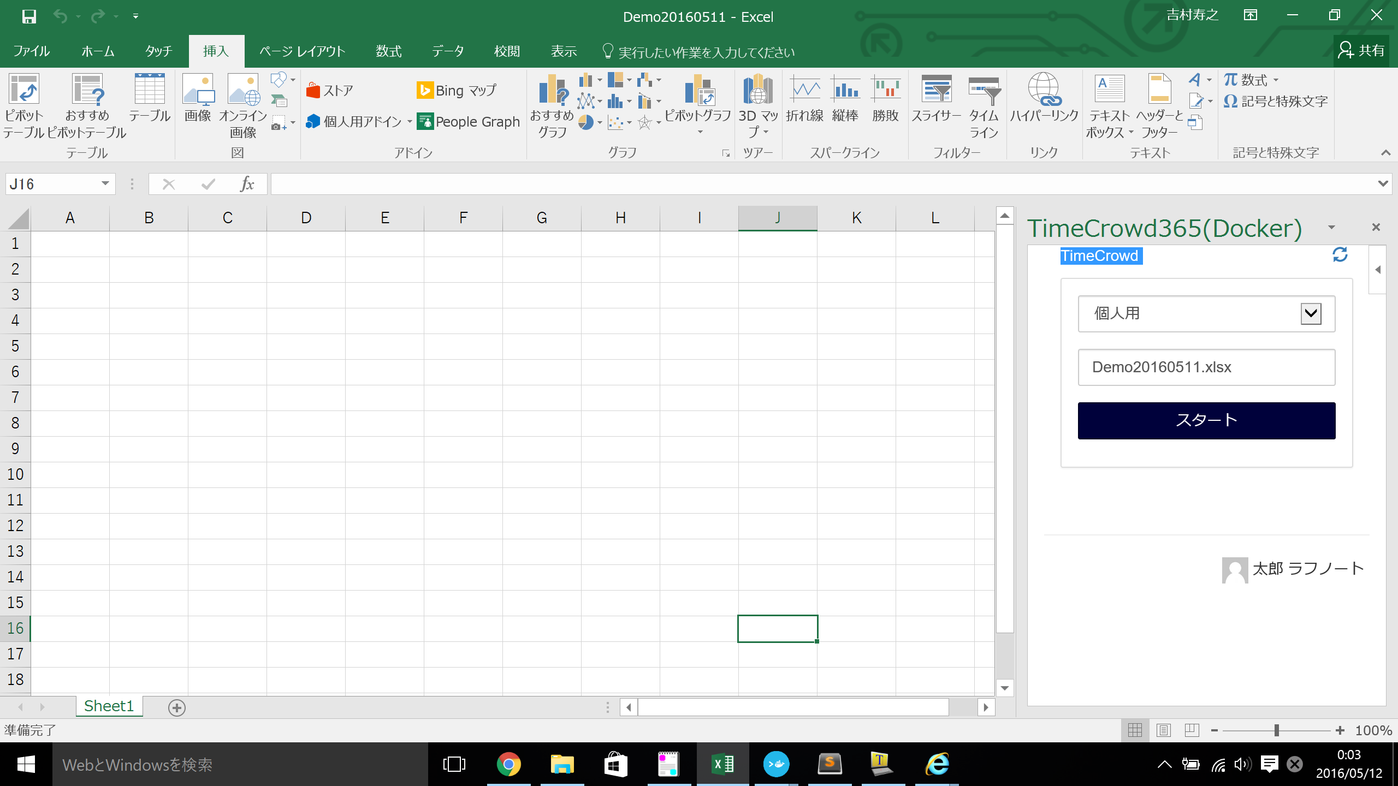Insert a PivotTable
This screenshot has width=1398, height=786.
(x=23, y=105)
